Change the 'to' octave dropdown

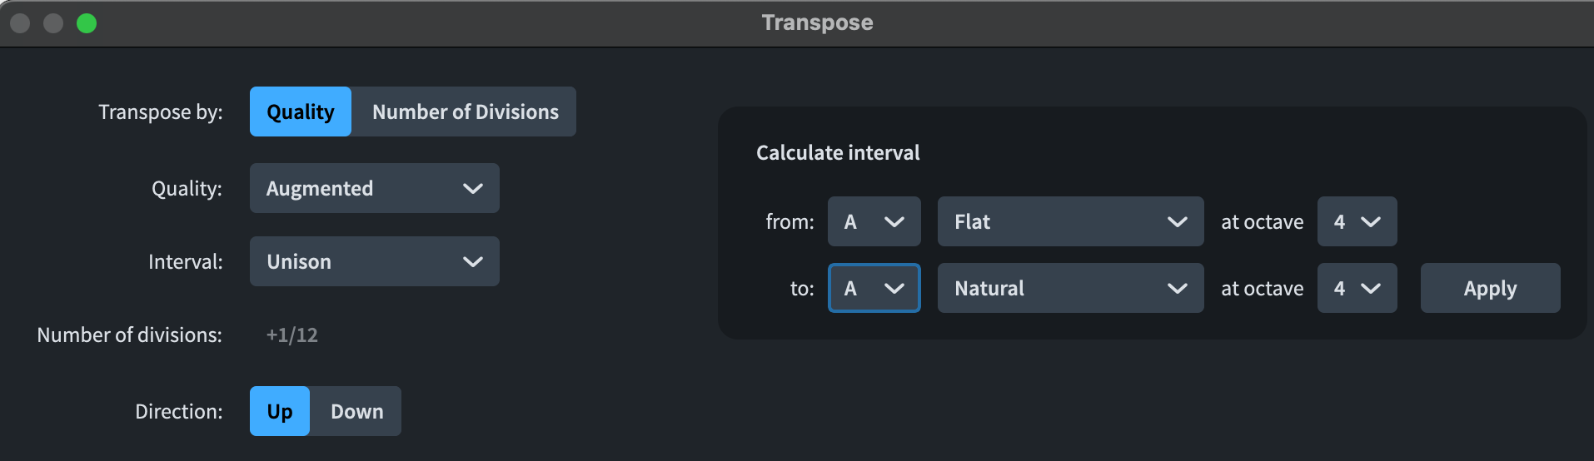click(1357, 288)
